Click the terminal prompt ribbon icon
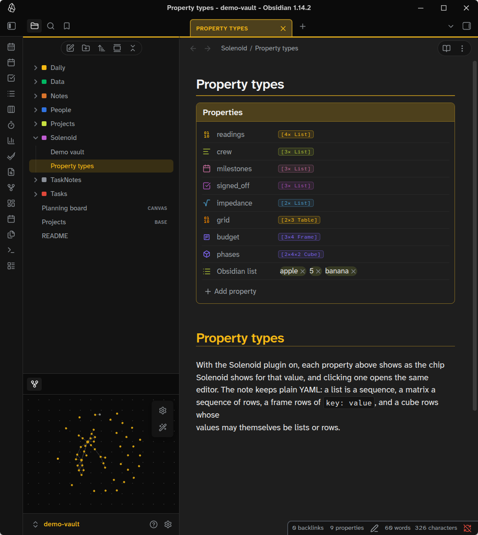 coord(11,250)
